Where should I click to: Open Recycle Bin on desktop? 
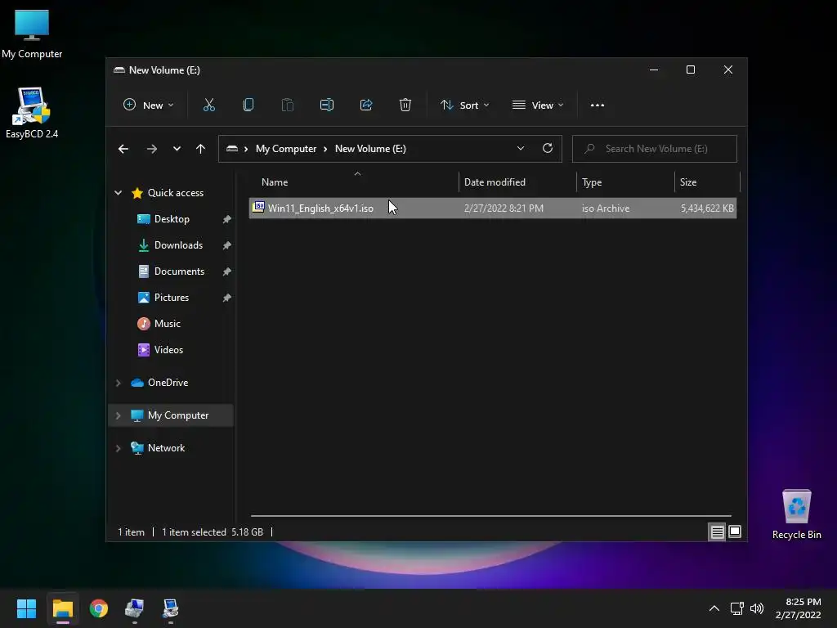tap(796, 515)
